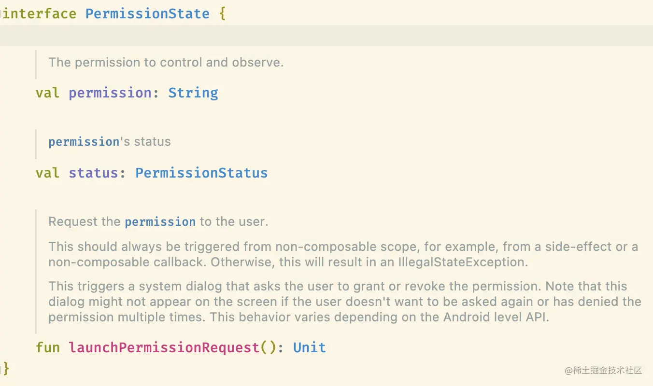Viewport: 653px width, 386px height.
Task: Click the "non-composable scope" doc paragraph
Action: (343, 254)
